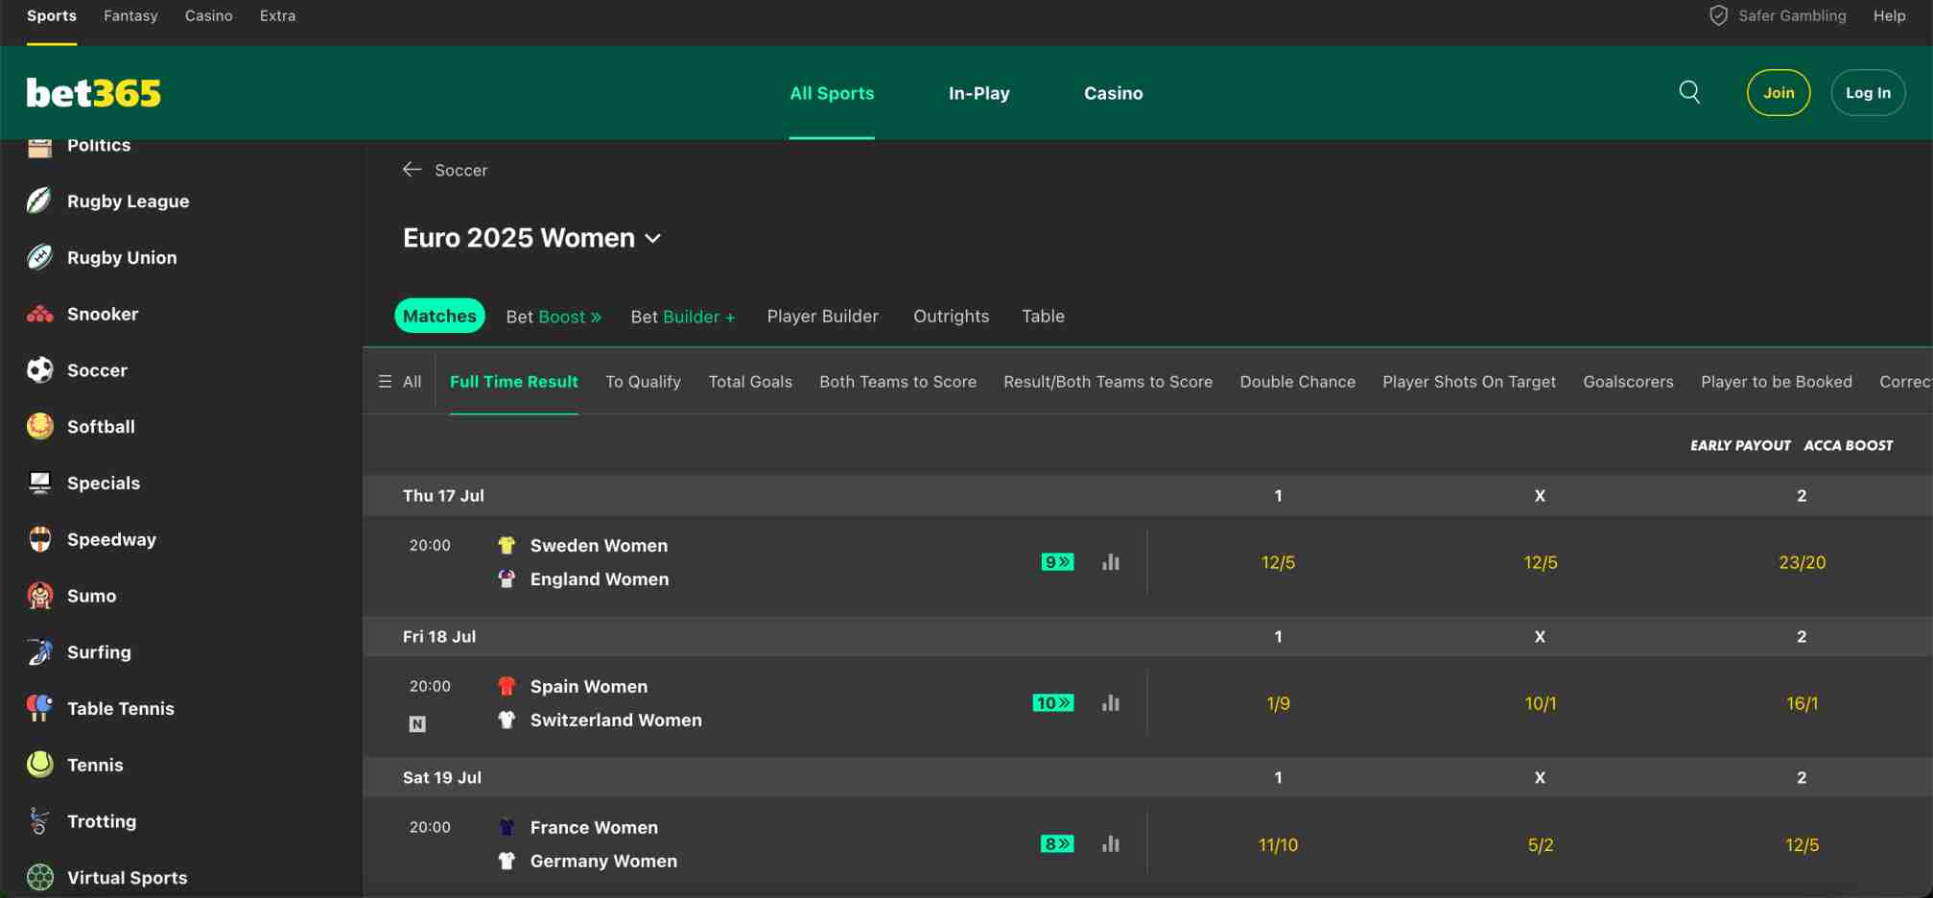
Task: Click the Politics icon
Action: click(39, 146)
